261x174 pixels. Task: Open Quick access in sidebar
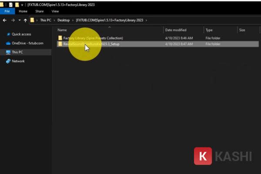point(20,34)
